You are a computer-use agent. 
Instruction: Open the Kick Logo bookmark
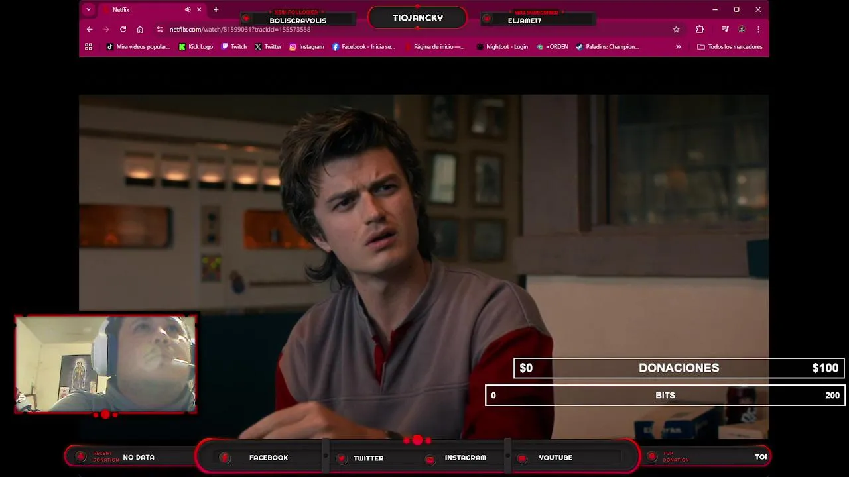pos(196,46)
